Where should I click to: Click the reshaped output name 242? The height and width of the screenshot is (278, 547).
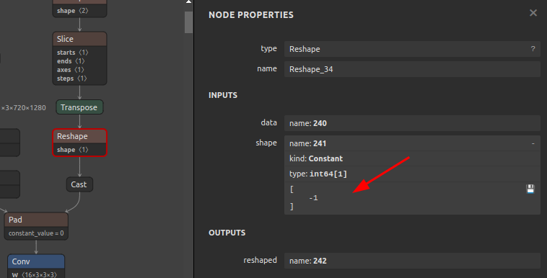(x=412, y=261)
